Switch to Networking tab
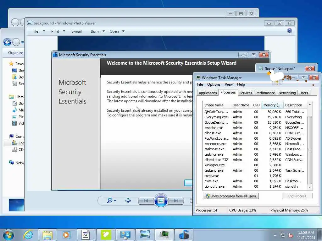This screenshot has width=322, height=241. tap(287, 93)
